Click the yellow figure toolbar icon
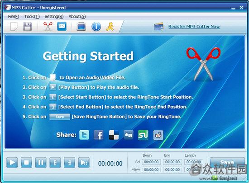The height and width of the screenshot is (183, 249). (110, 26)
